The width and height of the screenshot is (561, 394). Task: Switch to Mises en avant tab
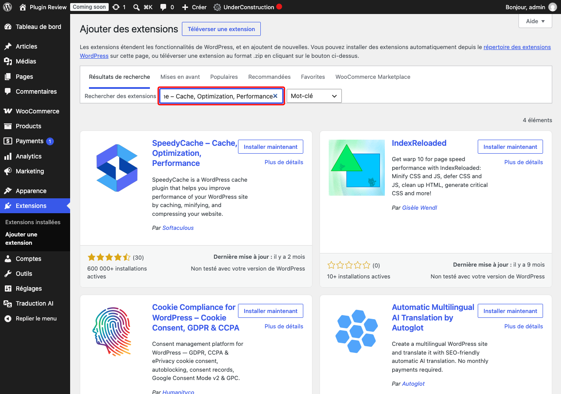click(180, 77)
